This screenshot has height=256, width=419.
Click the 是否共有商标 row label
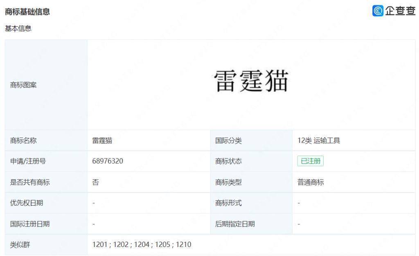click(x=31, y=182)
